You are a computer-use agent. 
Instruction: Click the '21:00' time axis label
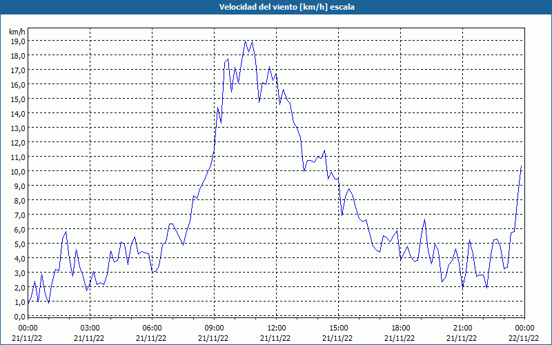pos(462,328)
